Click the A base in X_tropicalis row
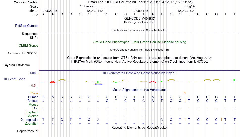 [x=98, y=120]
